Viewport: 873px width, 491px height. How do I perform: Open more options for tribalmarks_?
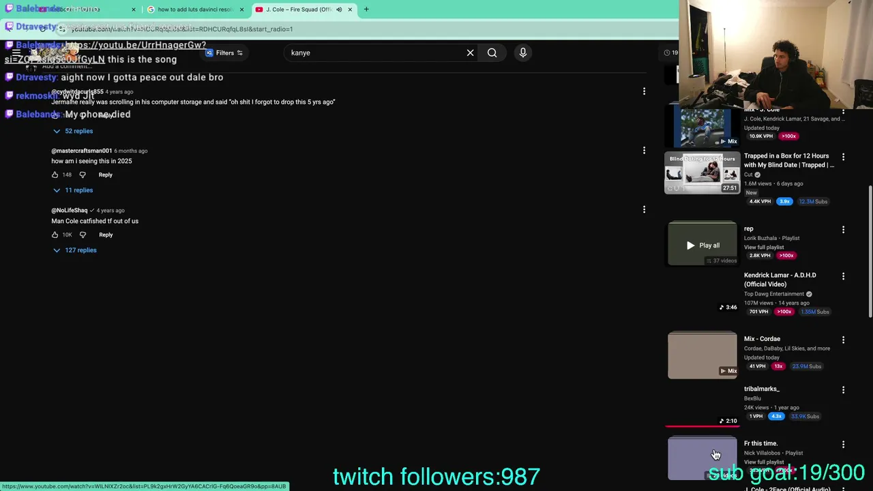pos(843,390)
